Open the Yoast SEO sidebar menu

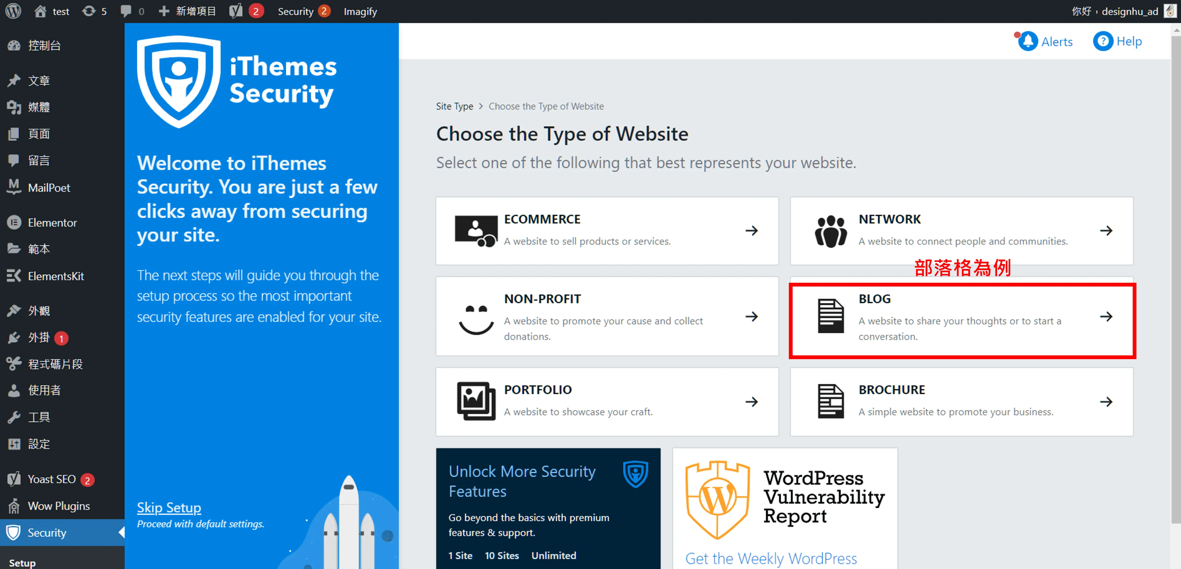62,479
